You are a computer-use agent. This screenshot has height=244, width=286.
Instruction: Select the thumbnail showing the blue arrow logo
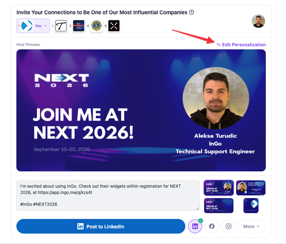pos(251,205)
